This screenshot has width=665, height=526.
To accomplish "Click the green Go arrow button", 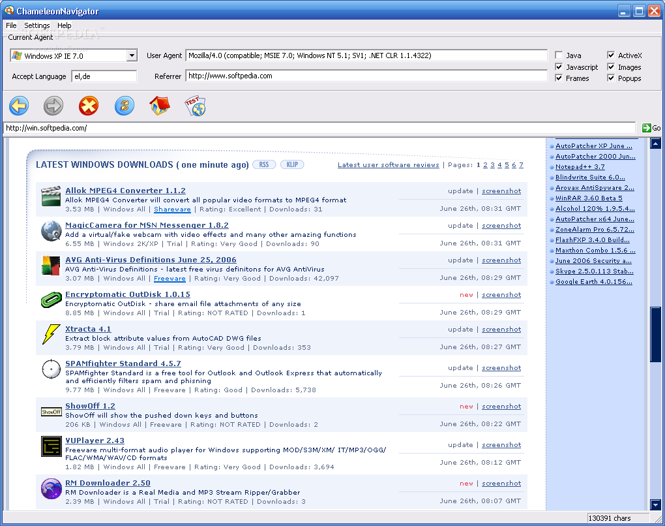I will coord(647,128).
